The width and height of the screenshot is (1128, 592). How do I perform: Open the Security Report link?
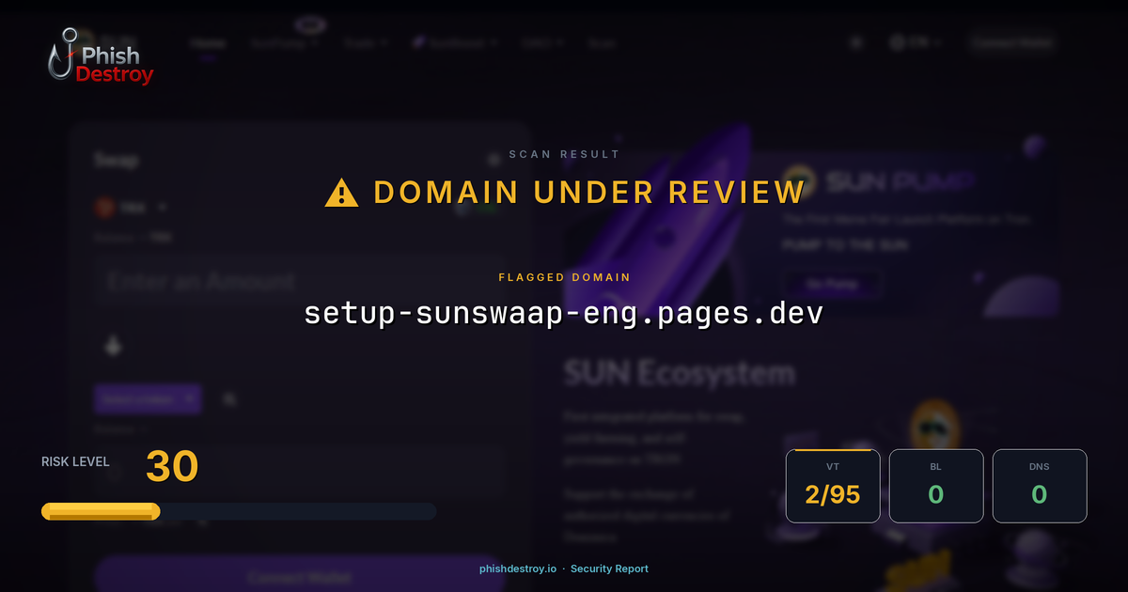[611, 569]
